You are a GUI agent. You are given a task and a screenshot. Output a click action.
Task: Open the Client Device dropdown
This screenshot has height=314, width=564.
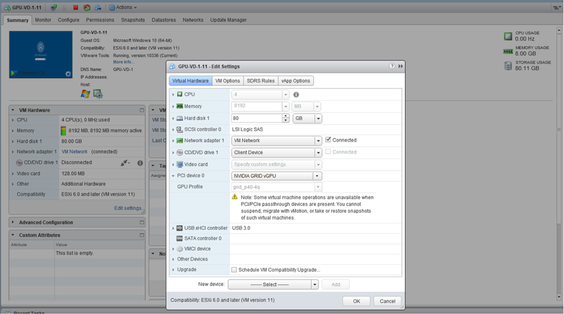tap(318, 152)
